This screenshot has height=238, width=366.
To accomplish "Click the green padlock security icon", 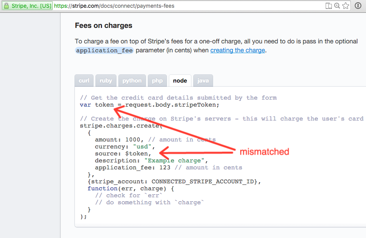I will pos(6,6).
